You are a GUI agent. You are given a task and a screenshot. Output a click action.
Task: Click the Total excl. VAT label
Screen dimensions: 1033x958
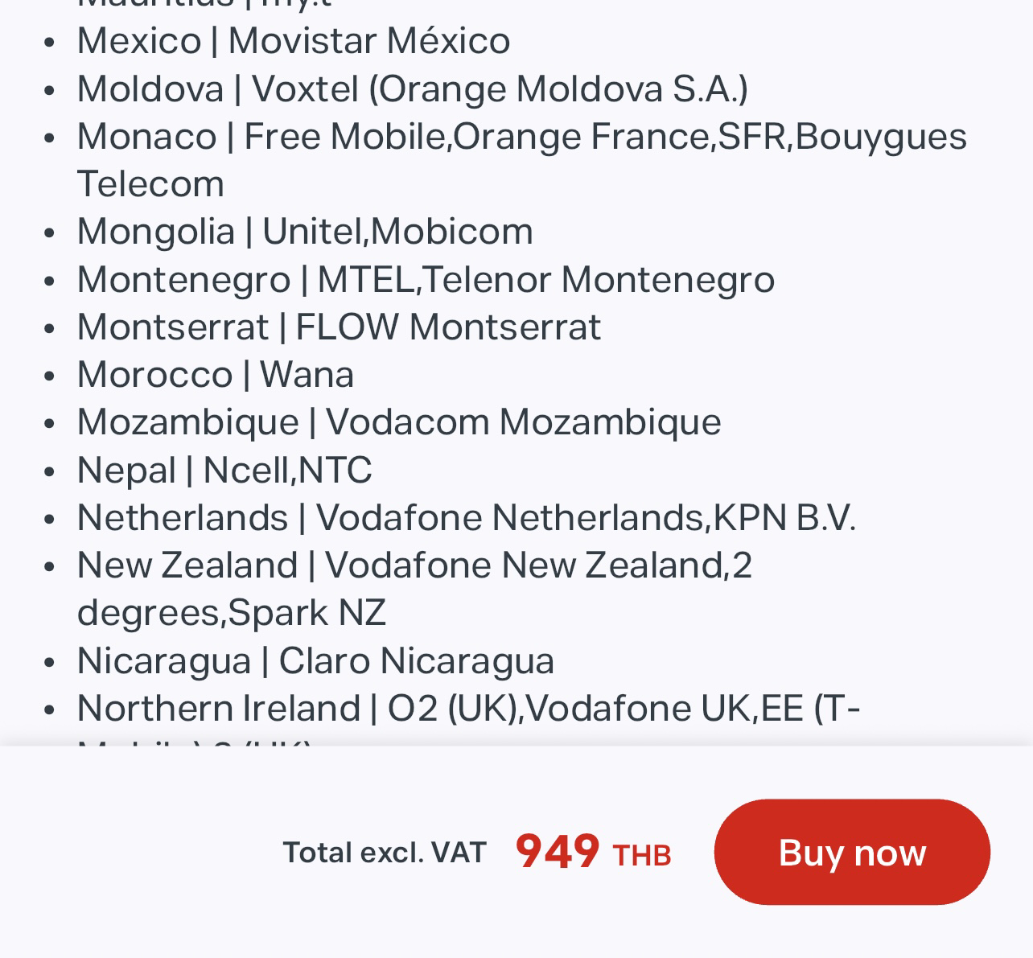point(385,853)
